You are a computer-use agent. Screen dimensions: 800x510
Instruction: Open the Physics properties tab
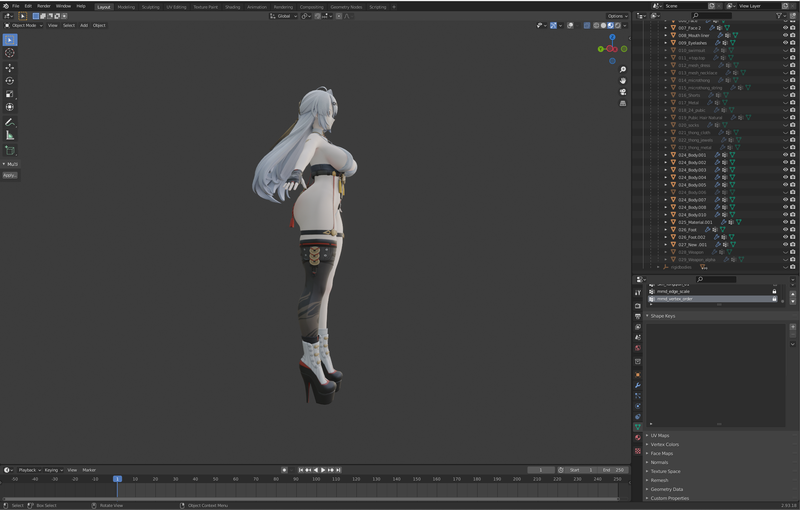coord(638,406)
